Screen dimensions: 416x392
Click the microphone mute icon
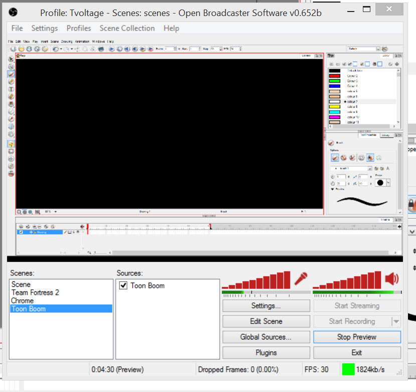coord(301,279)
